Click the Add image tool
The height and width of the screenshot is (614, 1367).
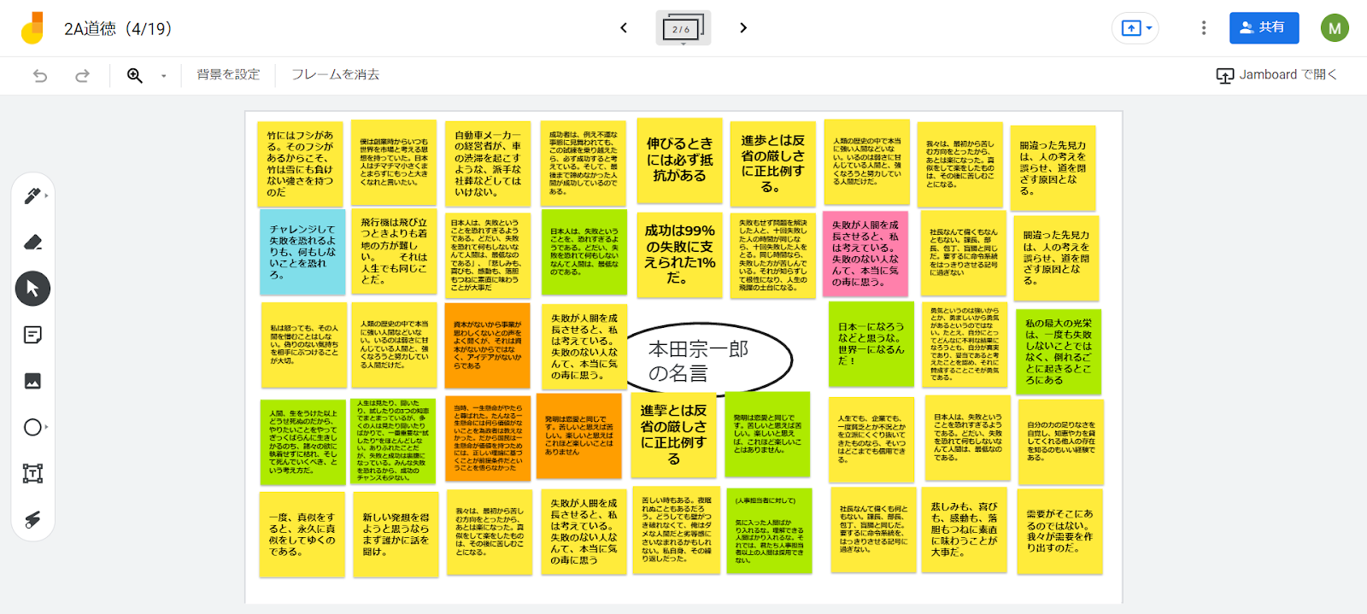point(32,381)
